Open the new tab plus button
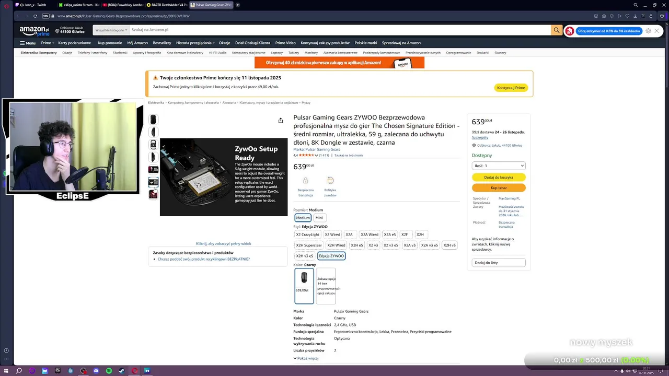This screenshot has height=376, width=669. (x=238, y=5)
